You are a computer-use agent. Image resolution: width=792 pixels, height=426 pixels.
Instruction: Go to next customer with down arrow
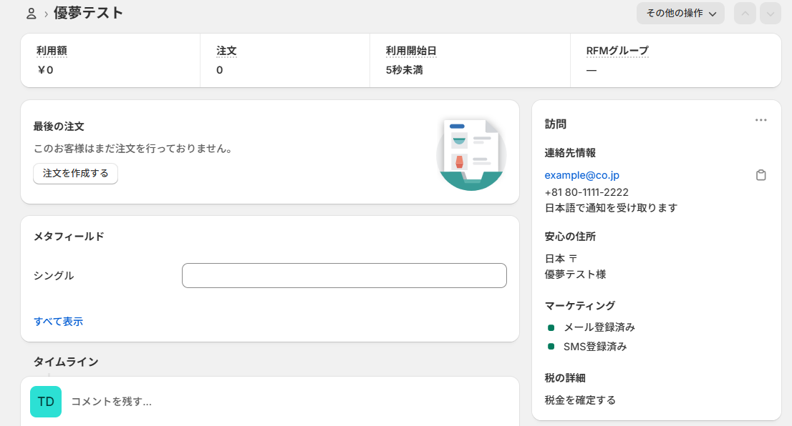(770, 14)
